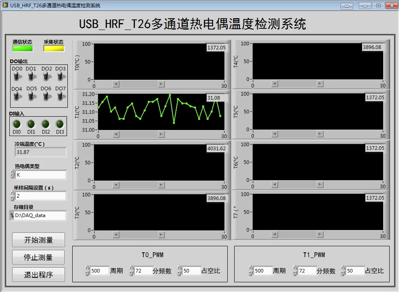Click the folder browse icon in 存储目录
The width and height of the screenshot is (399, 292).
coord(12,215)
